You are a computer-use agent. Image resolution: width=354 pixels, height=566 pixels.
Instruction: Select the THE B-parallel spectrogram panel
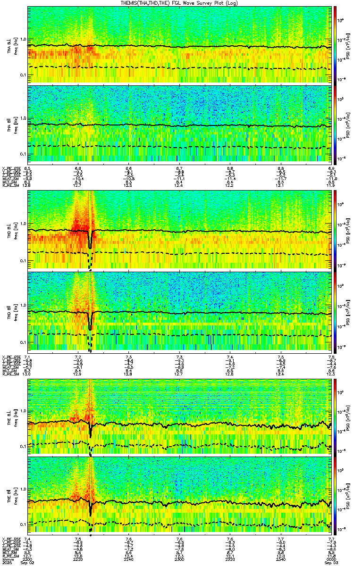pos(179,495)
